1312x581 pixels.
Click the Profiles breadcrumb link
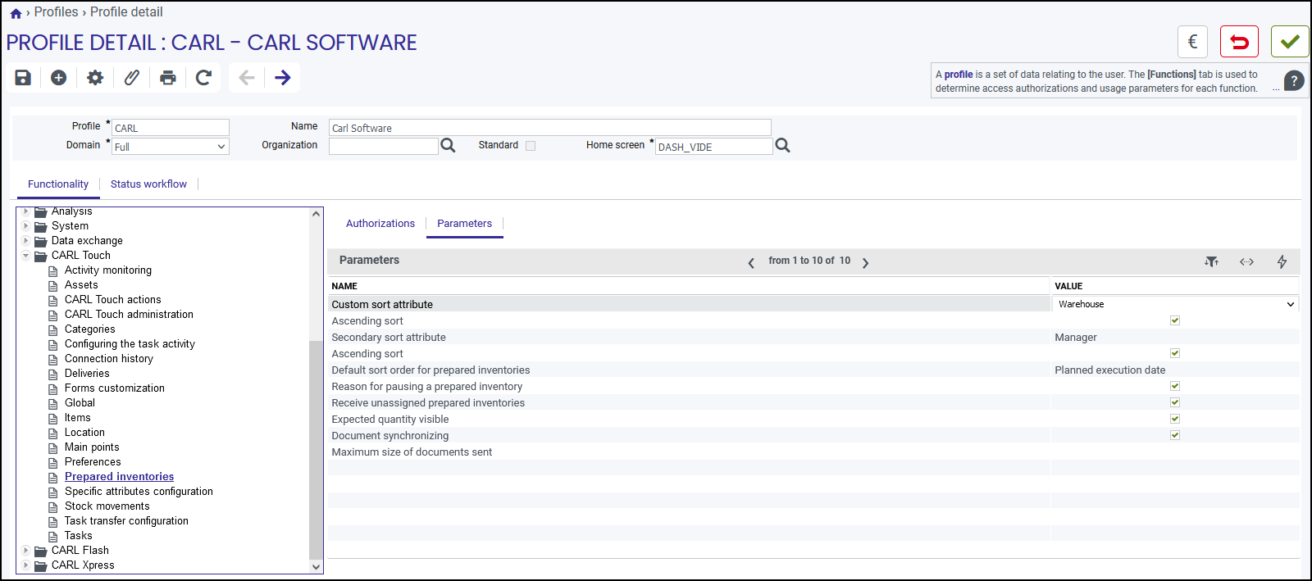[56, 12]
